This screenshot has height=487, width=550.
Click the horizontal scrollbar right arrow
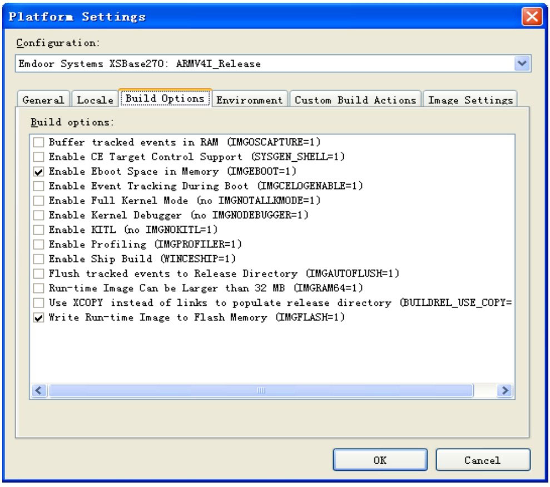[505, 391]
